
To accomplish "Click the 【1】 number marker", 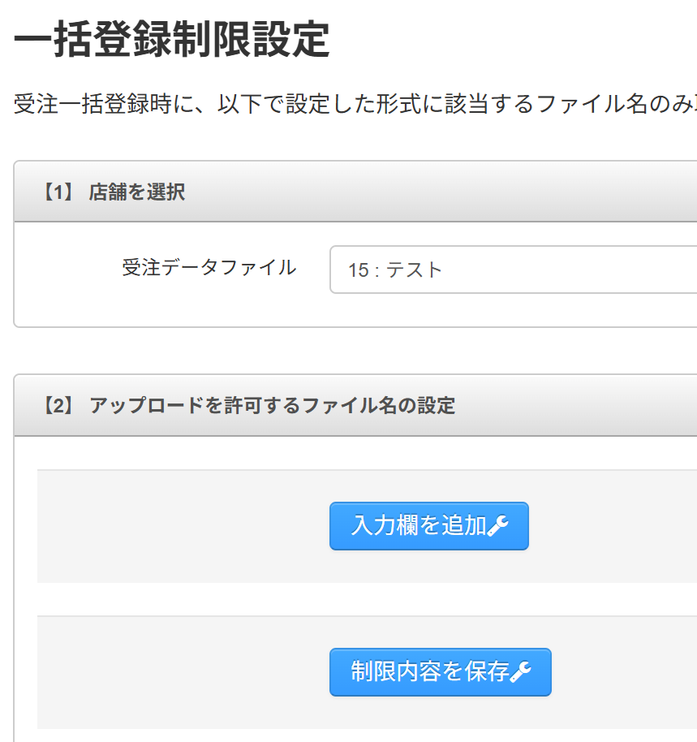I will (58, 192).
